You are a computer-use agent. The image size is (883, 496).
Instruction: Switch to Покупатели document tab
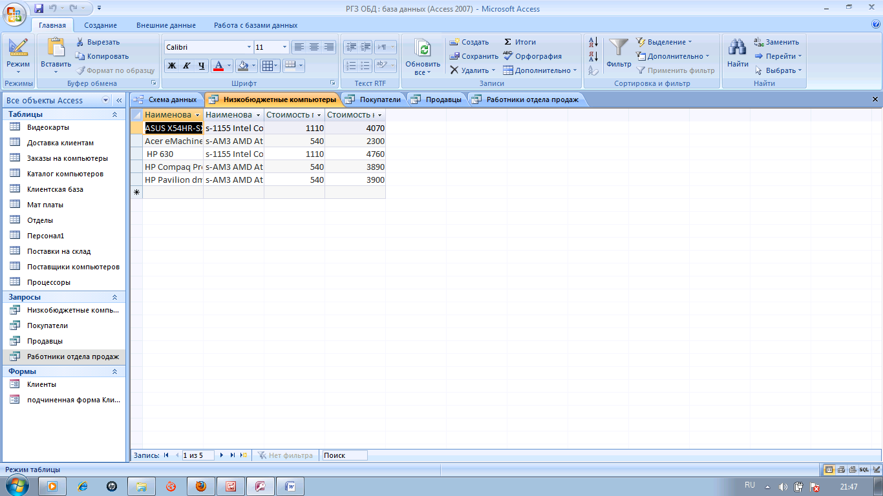click(374, 99)
